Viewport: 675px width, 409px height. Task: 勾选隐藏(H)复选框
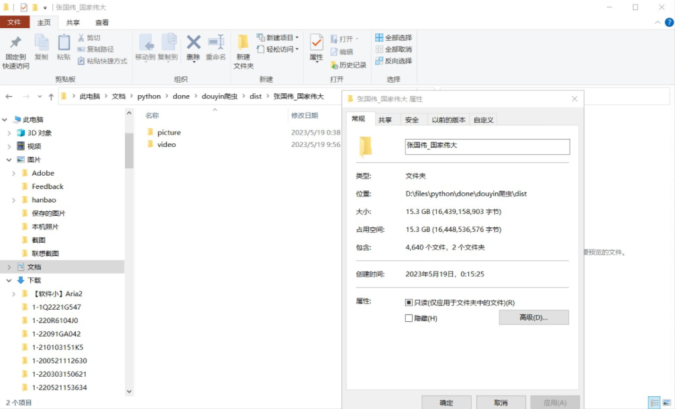tap(409, 316)
